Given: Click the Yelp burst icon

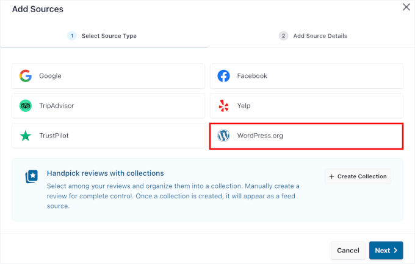Looking at the screenshot, I should (224, 106).
